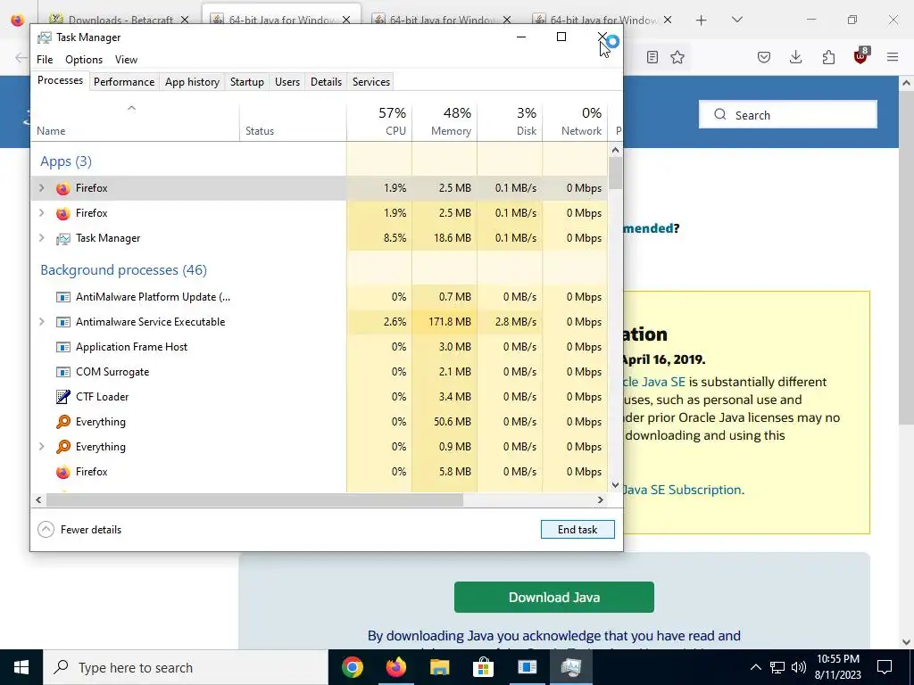
Task: Open the notification center icon
Action: click(x=885, y=667)
